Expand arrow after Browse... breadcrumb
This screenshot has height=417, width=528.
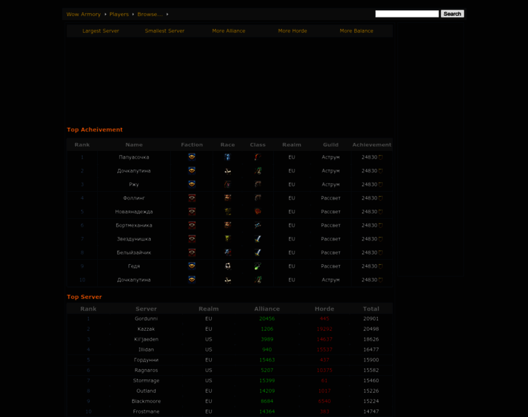(167, 14)
